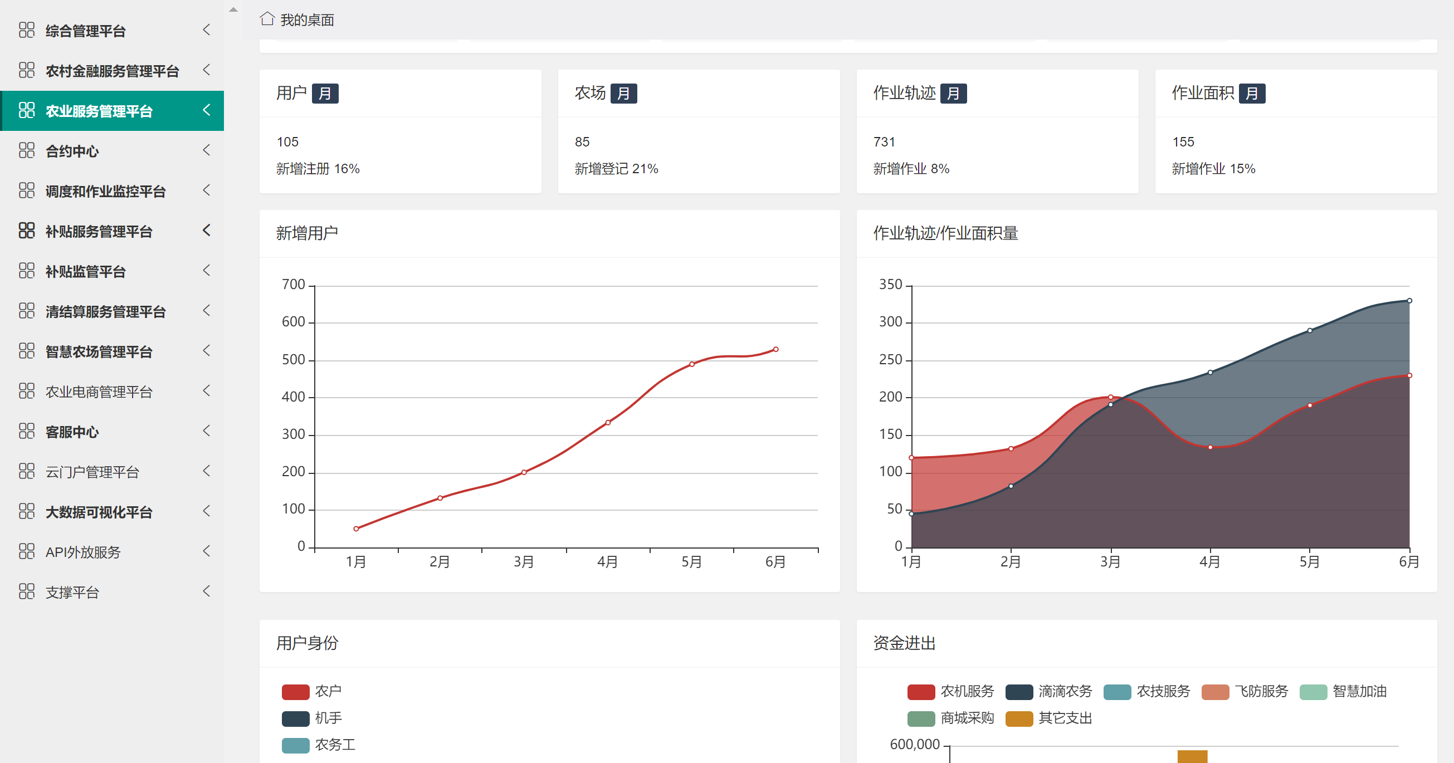The width and height of the screenshot is (1454, 763).
Task: Click the 月 badge on 作业轨迹 card
Action: pos(953,93)
